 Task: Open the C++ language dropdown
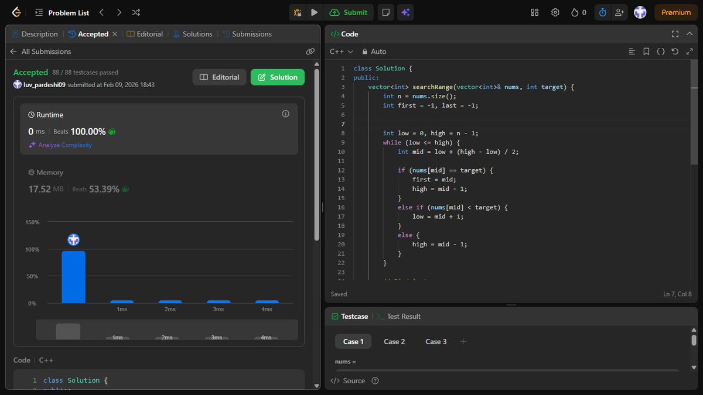342,51
